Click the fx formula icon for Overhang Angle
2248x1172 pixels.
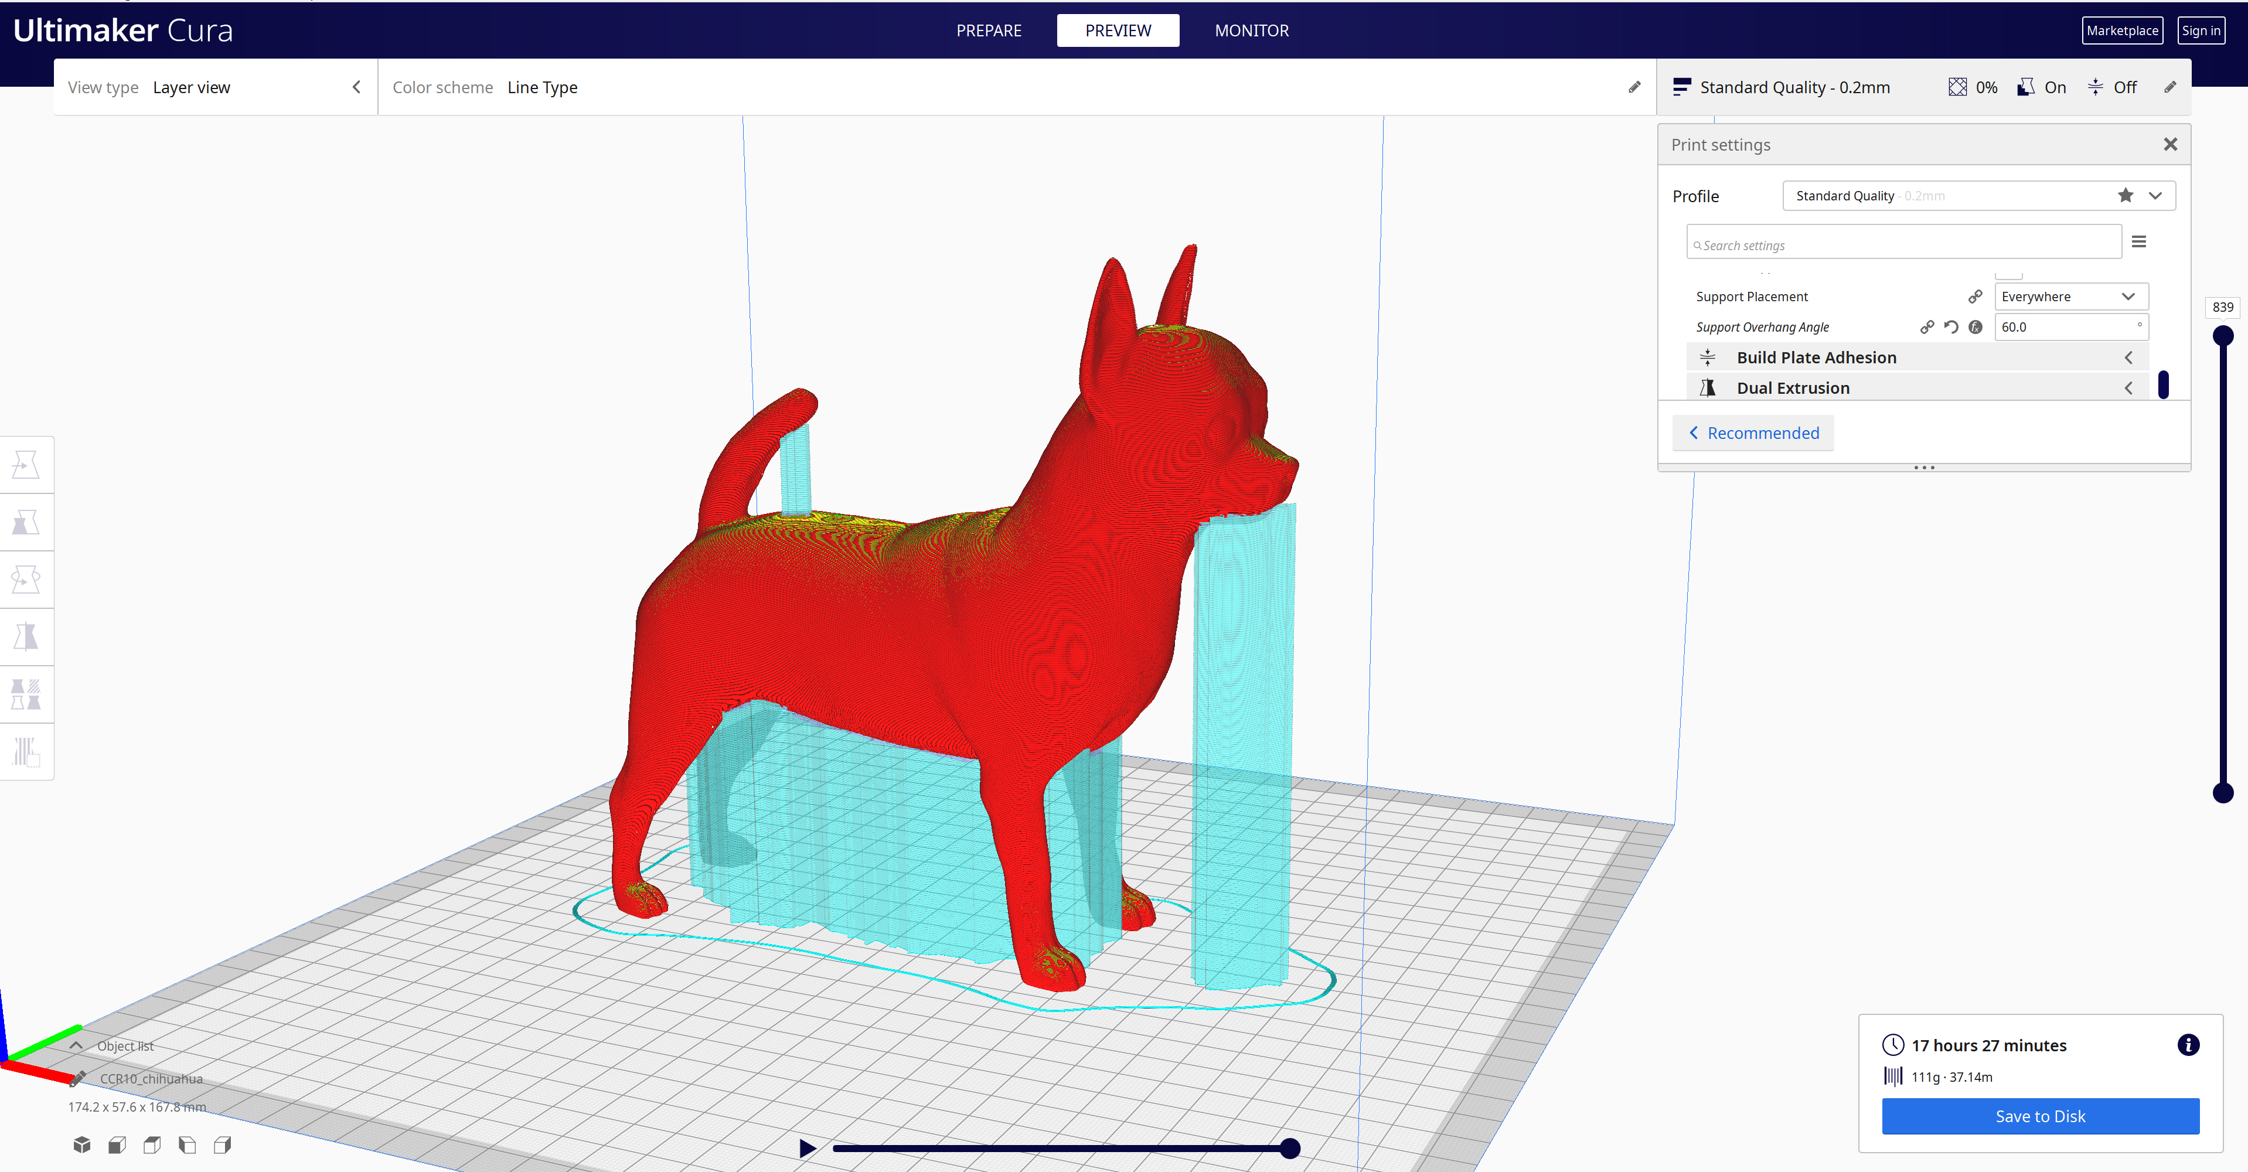coord(1975,327)
